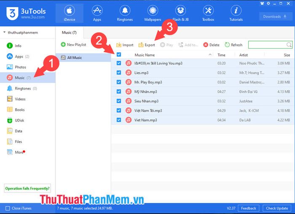Open Flash & JB section
Viewport: 295px width, 214px height.
(180, 13)
